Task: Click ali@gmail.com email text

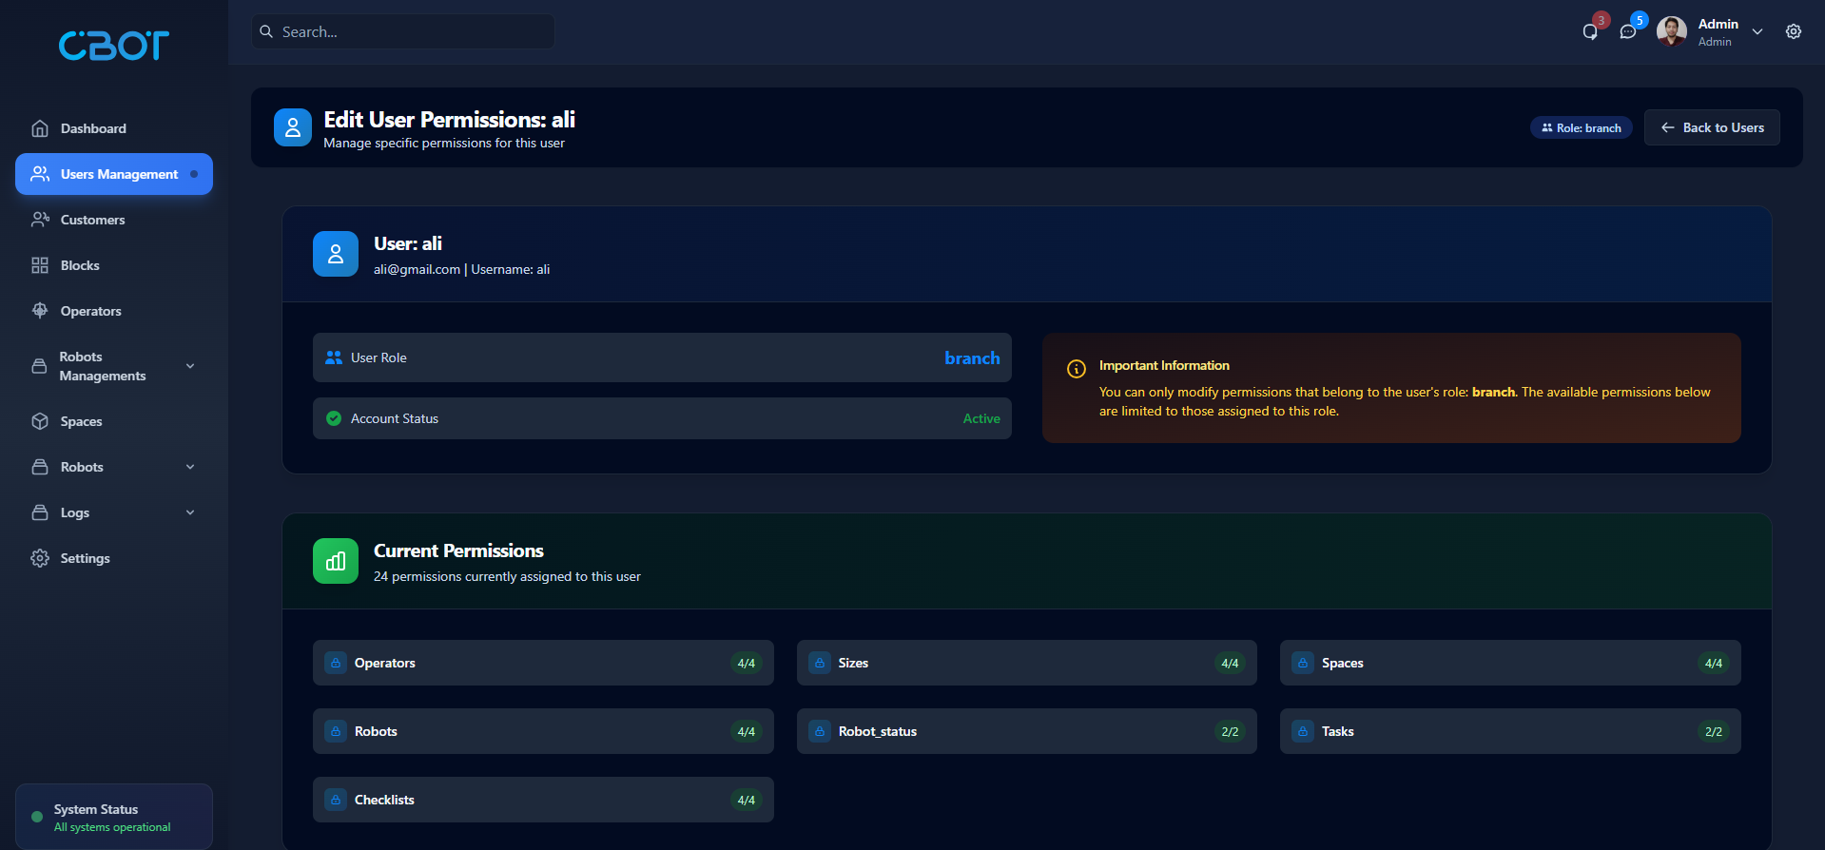Action: (417, 269)
